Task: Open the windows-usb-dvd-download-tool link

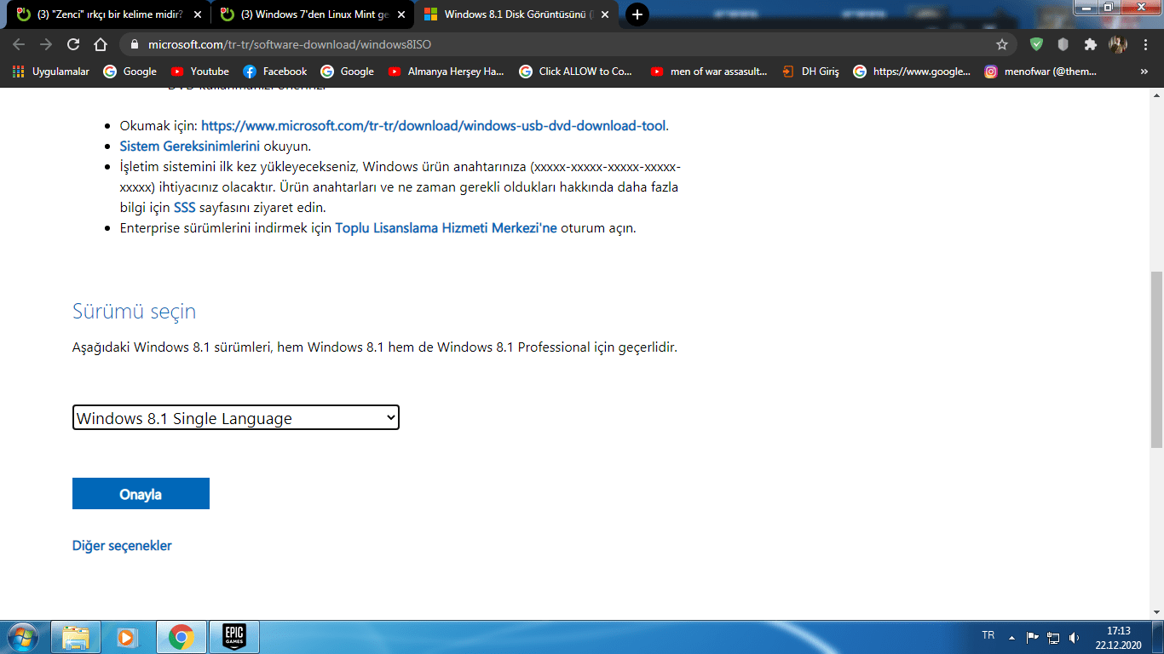Action: [x=433, y=126]
